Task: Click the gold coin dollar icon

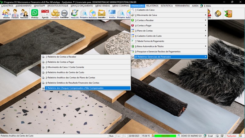Action: 218,13
